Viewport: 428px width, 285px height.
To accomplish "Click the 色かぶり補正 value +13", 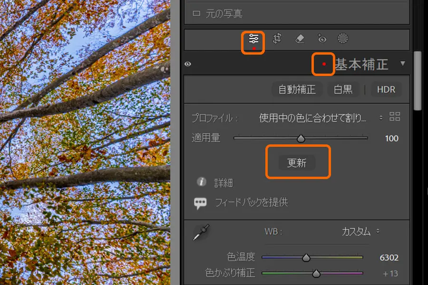I will pos(390,274).
